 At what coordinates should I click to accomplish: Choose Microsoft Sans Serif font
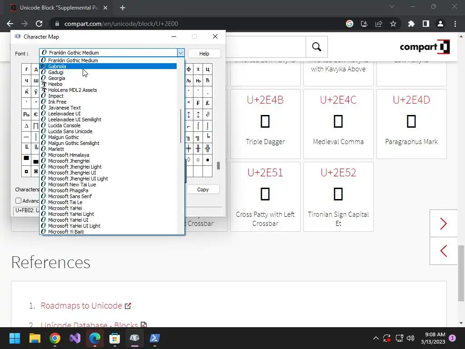[x=108, y=196]
